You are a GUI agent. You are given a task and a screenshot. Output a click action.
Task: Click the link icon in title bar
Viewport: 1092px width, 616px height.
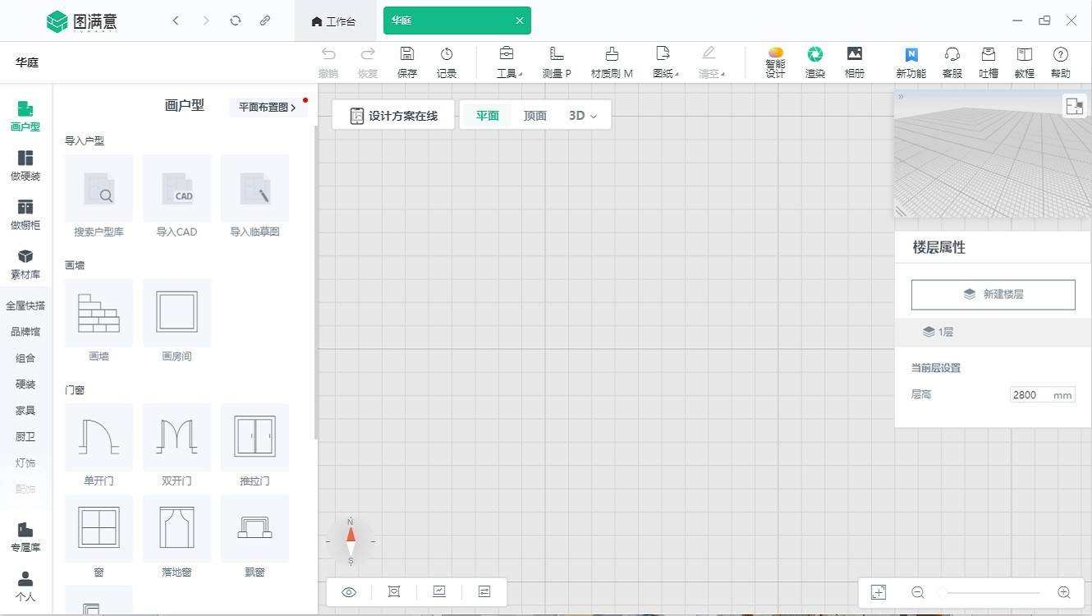pos(265,21)
